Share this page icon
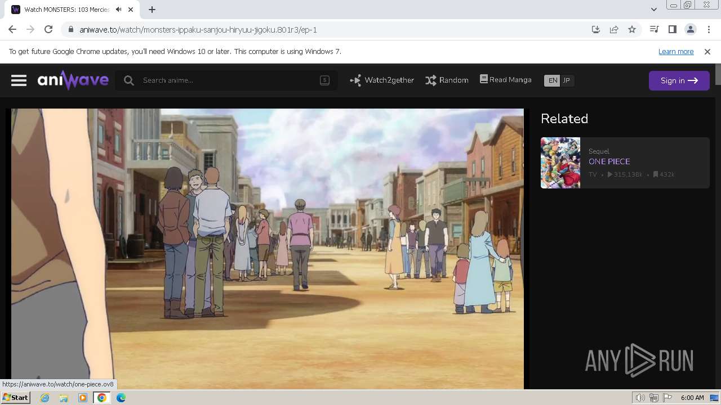Image resolution: width=721 pixels, height=405 pixels. (x=614, y=29)
